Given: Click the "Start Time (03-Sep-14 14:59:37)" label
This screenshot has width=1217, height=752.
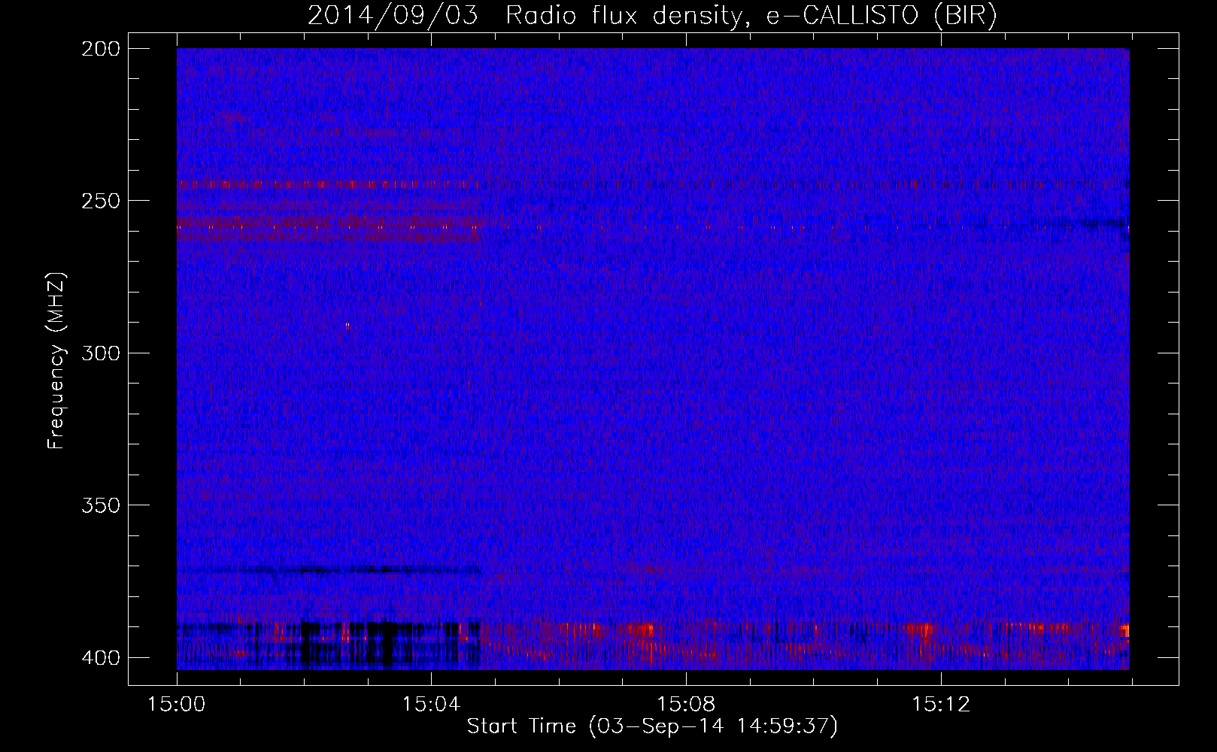Looking at the screenshot, I should tap(652, 726).
